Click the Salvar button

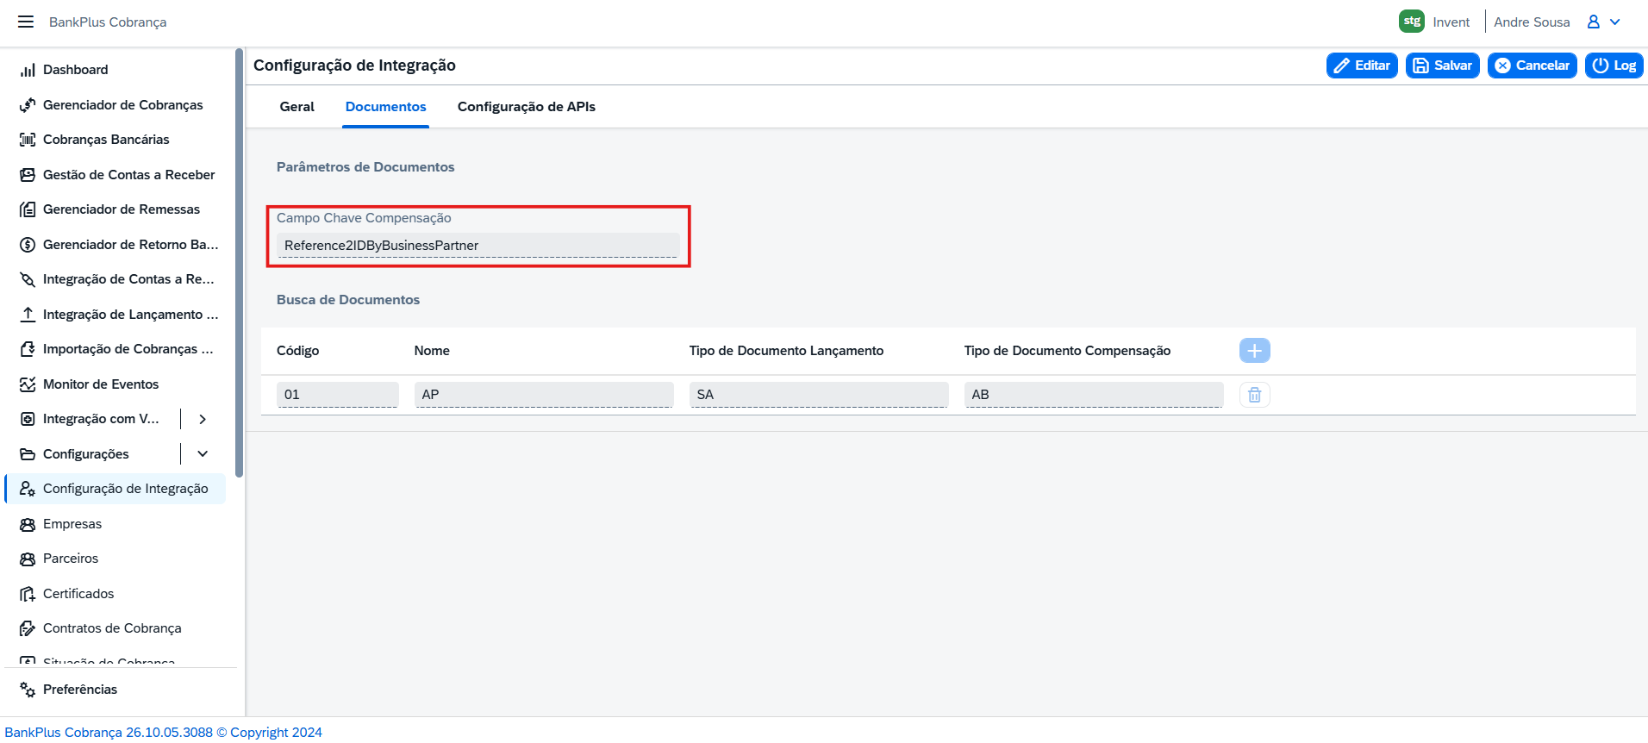pos(1442,66)
